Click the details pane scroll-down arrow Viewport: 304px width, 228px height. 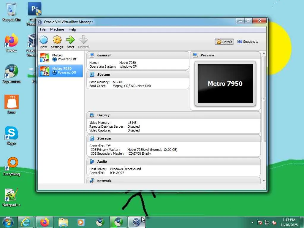264,181
